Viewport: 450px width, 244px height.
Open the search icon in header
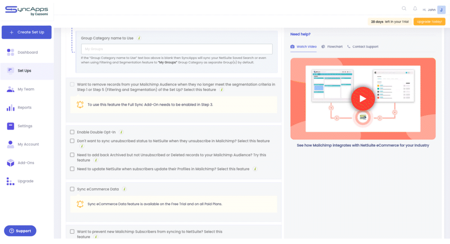coord(404,9)
